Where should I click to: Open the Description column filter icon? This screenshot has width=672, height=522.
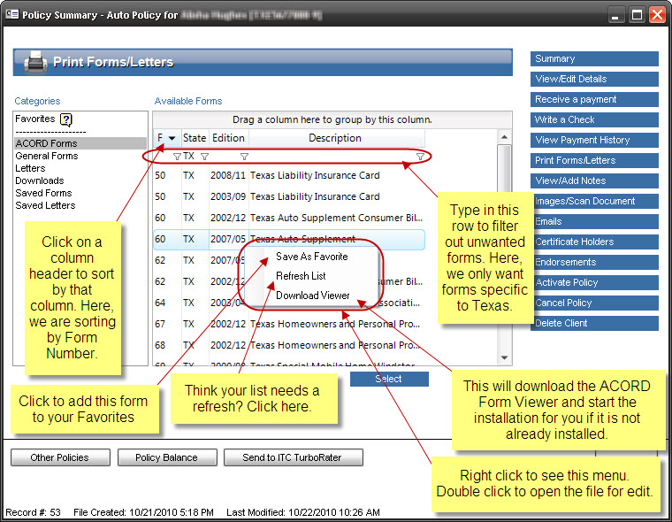click(420, 157)
